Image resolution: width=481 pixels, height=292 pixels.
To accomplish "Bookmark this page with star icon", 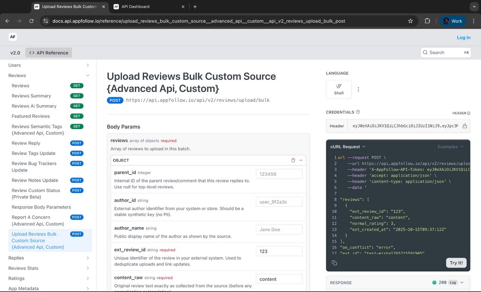I will pos(410,21).
